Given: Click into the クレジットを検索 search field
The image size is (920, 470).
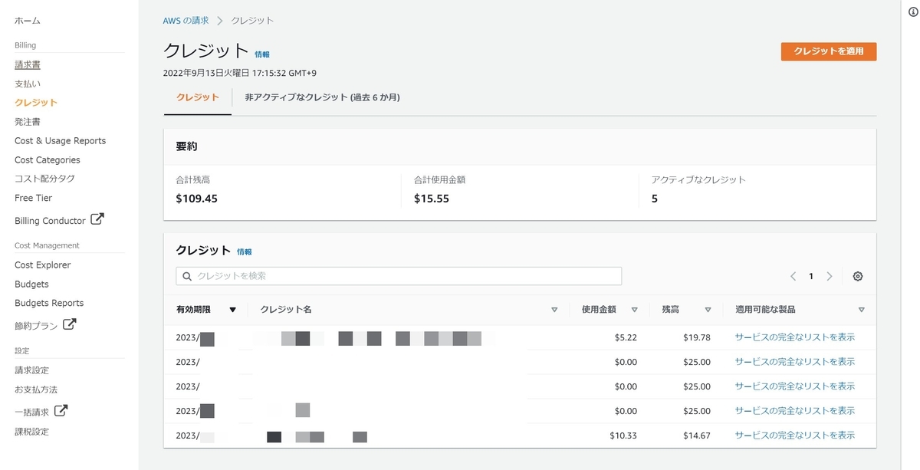Looking at the screenshot, I should pos(399,276).
